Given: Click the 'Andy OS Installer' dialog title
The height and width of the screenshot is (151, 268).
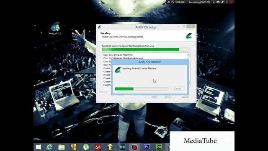Looking at the screenshot, I should 150,62.
